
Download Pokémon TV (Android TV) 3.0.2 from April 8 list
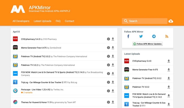click(x=113, y=56)
